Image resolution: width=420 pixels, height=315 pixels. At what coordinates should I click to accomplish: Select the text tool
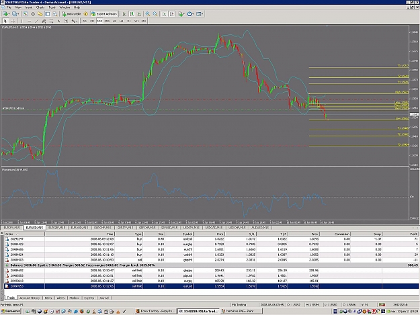point(58,21)
